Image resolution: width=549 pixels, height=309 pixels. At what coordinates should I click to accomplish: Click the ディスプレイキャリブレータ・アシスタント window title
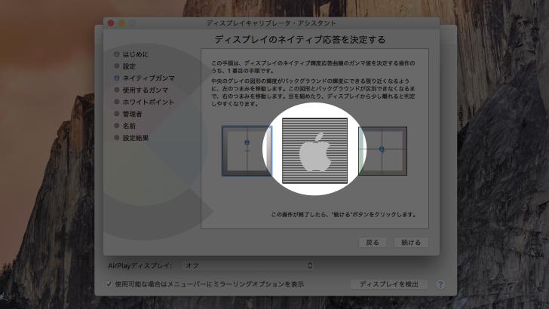271,23
